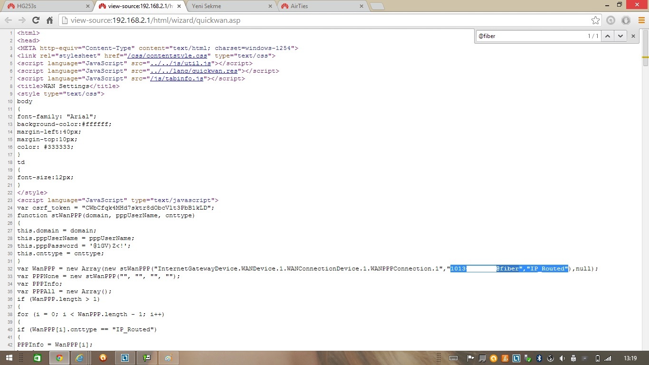Image resolution: width=649 pixels, height=365 pixels.
Task: Open the Chrome hamburger menu
Action: pos(640,20)
